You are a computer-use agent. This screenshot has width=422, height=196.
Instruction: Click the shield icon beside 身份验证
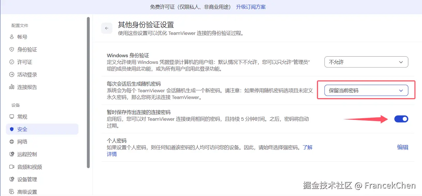[x=12, y=49]
